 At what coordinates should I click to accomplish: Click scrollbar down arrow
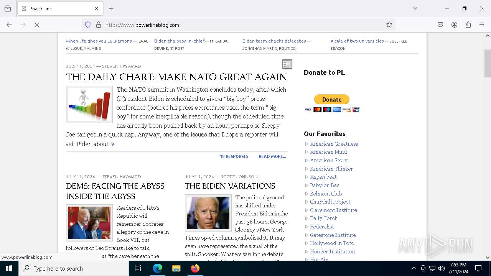tap(488, 258)
